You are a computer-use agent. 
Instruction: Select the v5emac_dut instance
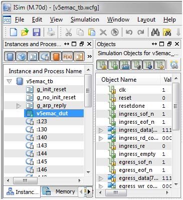coord(54,113)
